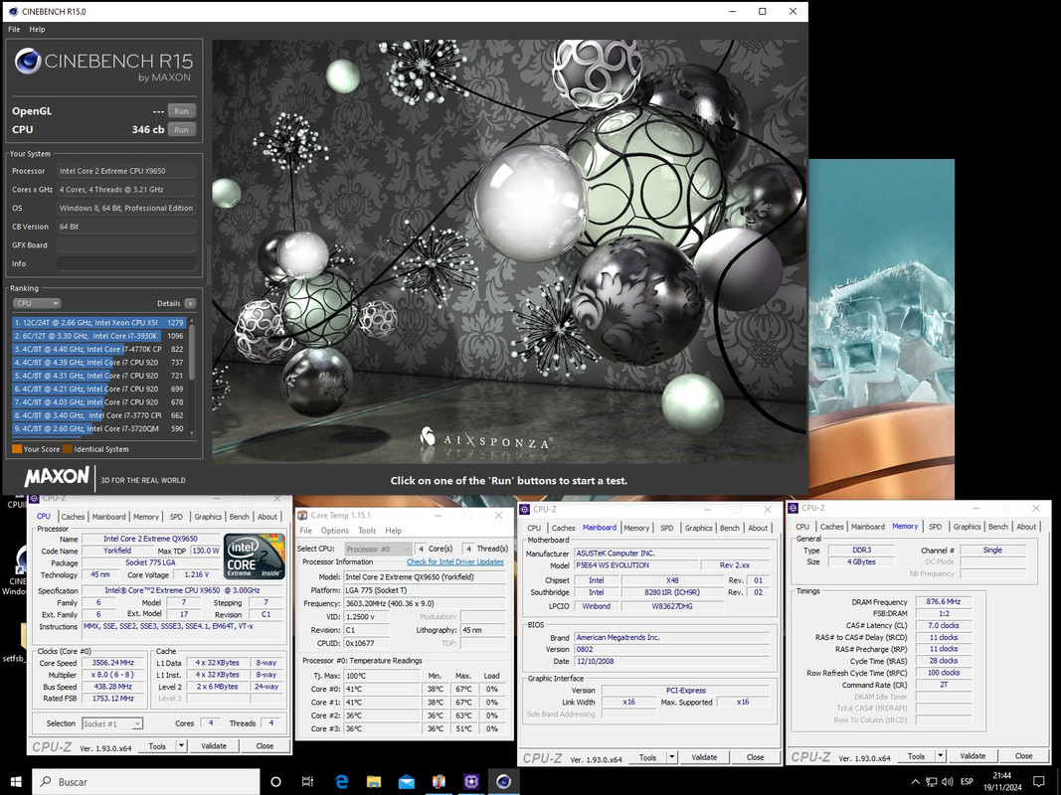
Task: Click Validate in Memory CPU-Z window
Action: [x=973, y=756]
